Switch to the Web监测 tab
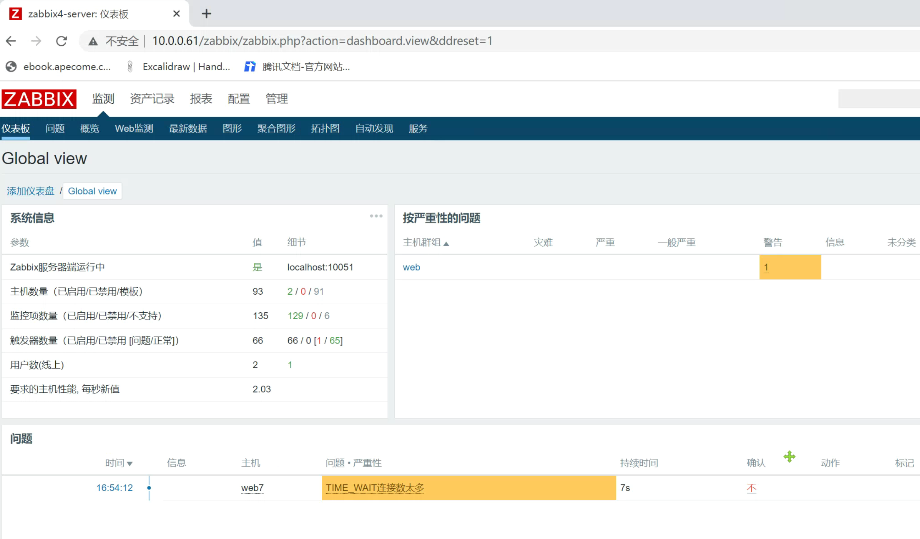This screenshot has height=539, width=920. tap(134, 129)
